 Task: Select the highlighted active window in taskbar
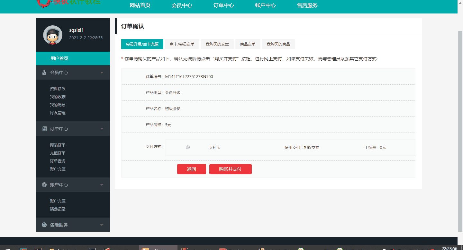[158, 247]
